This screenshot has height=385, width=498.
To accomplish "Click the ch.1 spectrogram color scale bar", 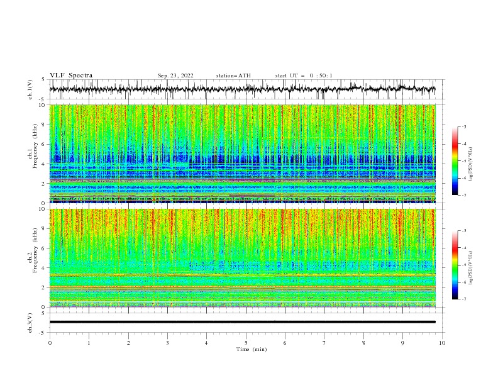I will [455, 161].
